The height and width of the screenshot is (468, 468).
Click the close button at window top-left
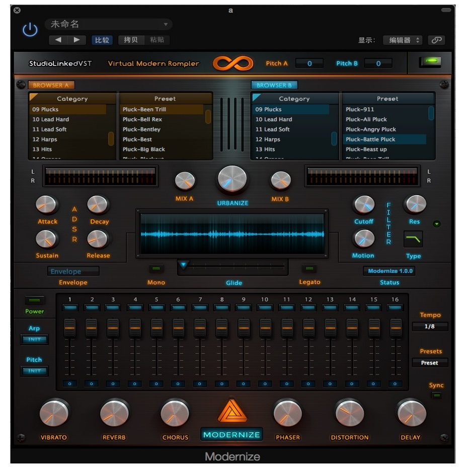[17, 10]
